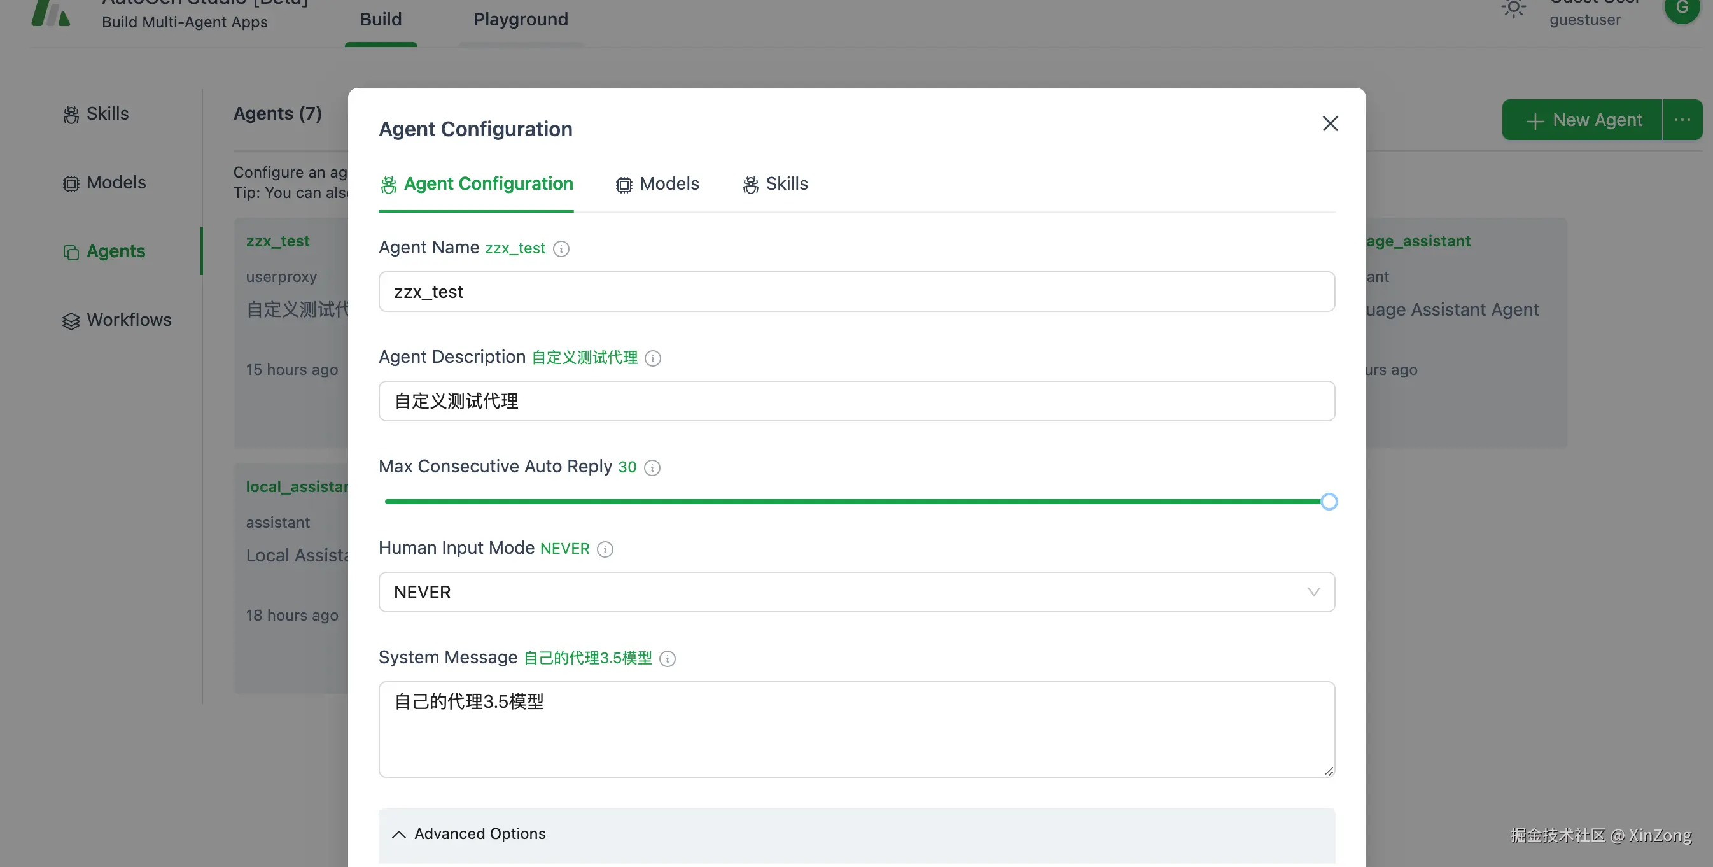The image size is (1713, 867).
Task: Open the Human Input Mode NEVER dropdown
Action: click(x=856, y=591)
